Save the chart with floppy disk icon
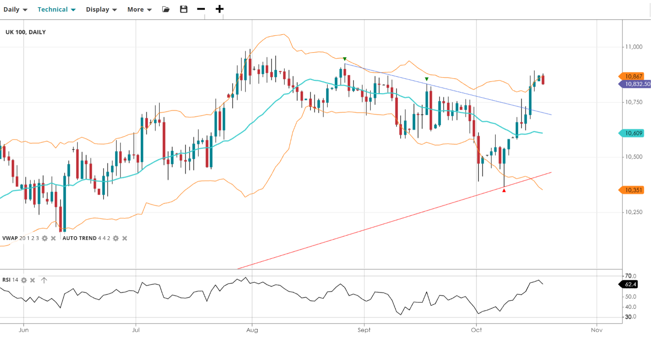This screenshot has width=651, height=337. click(184, 9)
